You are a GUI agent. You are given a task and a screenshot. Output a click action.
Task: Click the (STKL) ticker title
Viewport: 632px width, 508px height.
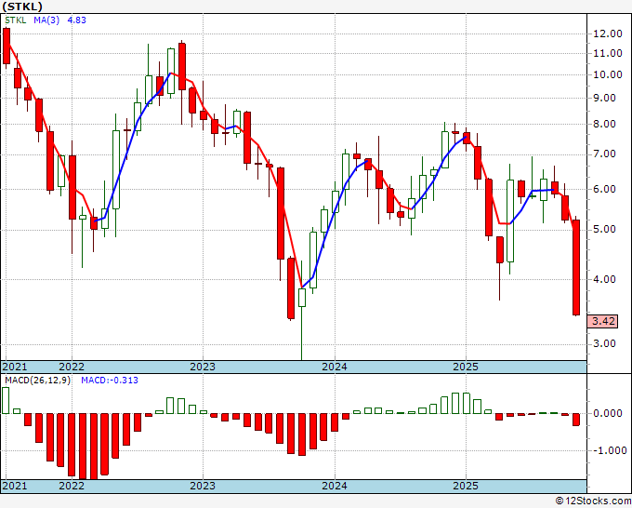(x=22, y=7)
